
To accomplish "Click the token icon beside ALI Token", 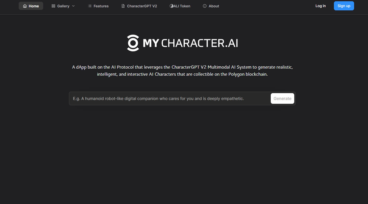I will (x=171, y=6).
